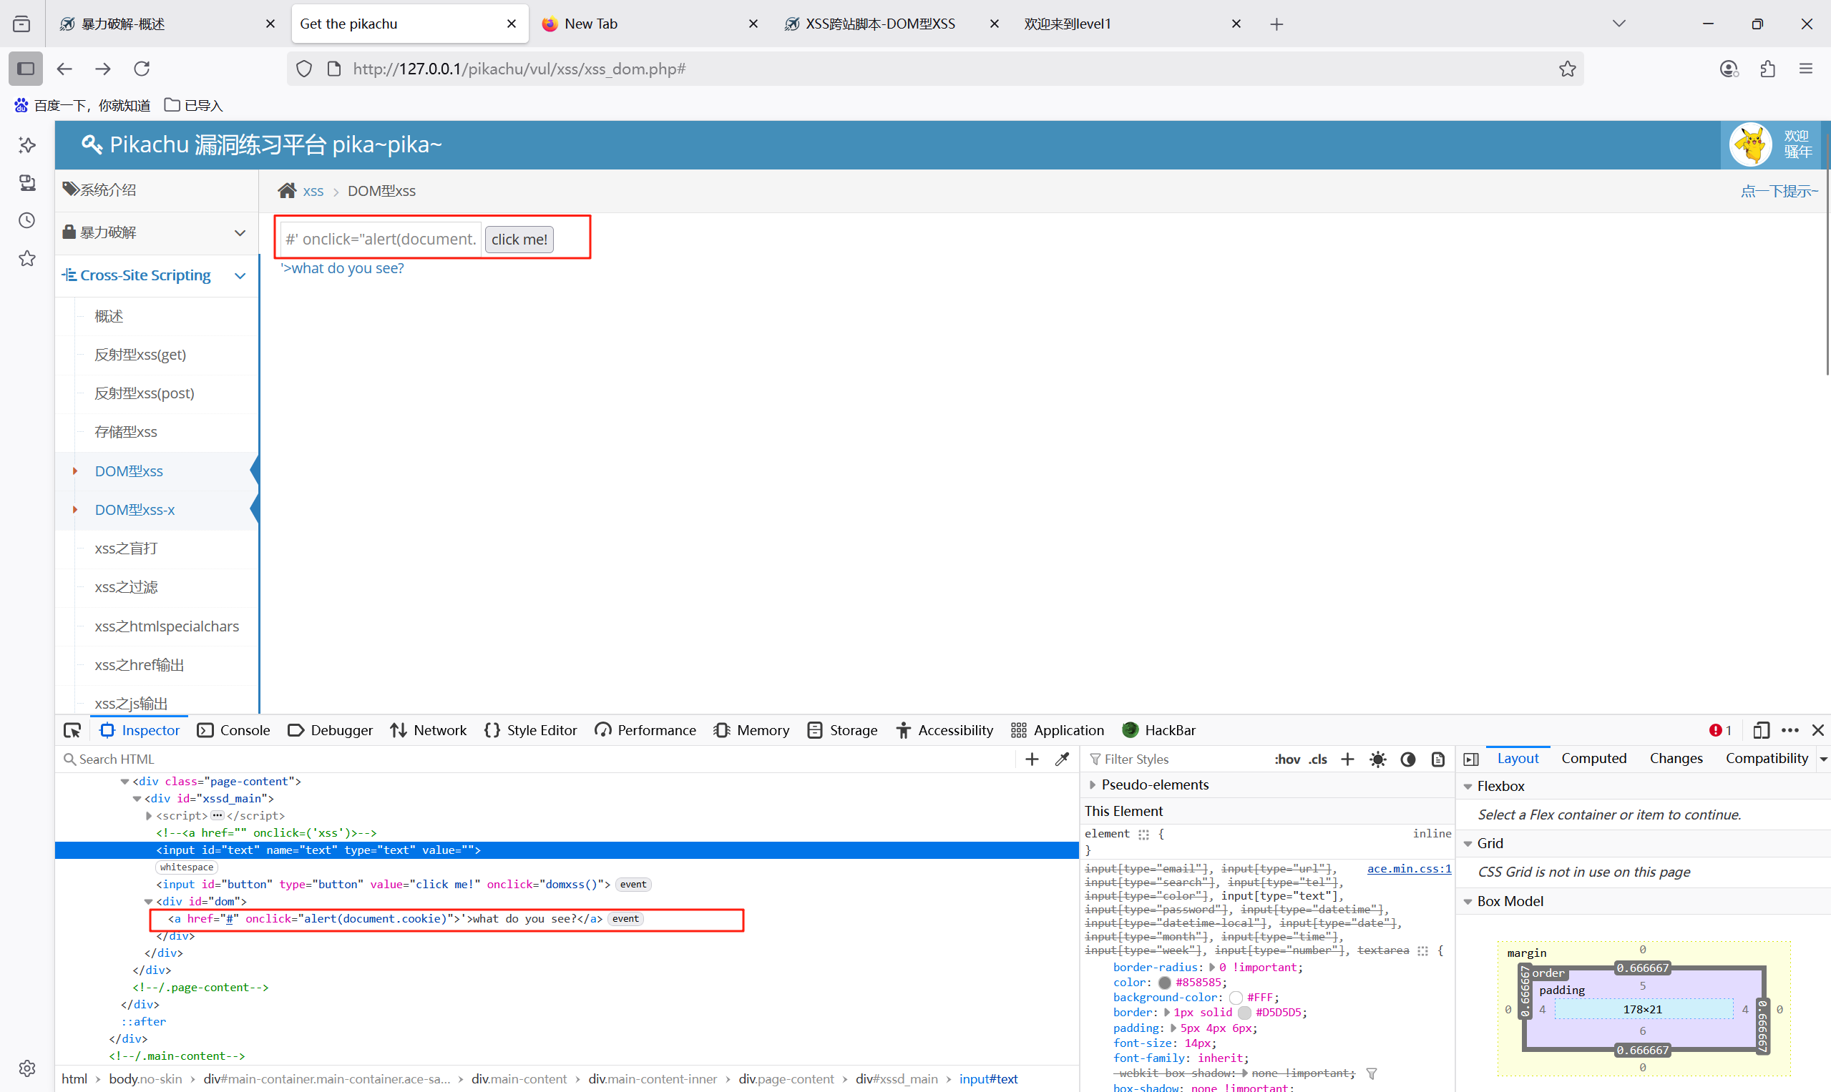Add a new style rule
This screenshot has width=1831, height=1092.
coord(1347,759)
